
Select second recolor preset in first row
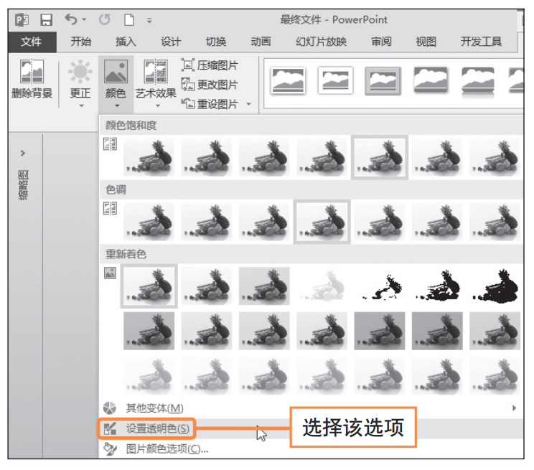click(x=207, y=286)
